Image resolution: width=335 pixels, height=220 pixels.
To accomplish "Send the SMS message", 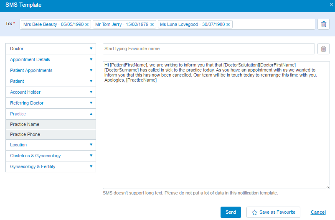I will click(231, 212).
